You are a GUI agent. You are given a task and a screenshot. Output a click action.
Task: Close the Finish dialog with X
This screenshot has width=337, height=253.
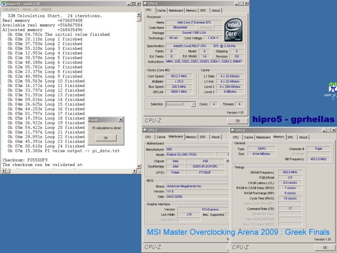click(120, 120)
